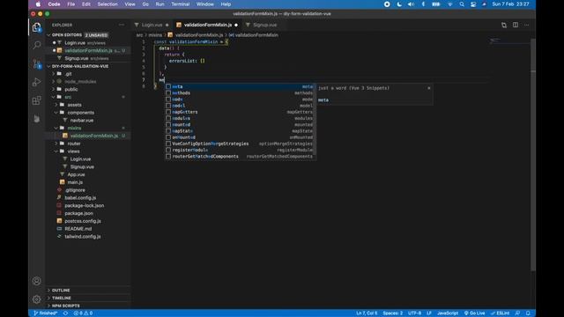Open the Apple menu
The height and width of the screenshot is (317, 564).
[38, 4]
